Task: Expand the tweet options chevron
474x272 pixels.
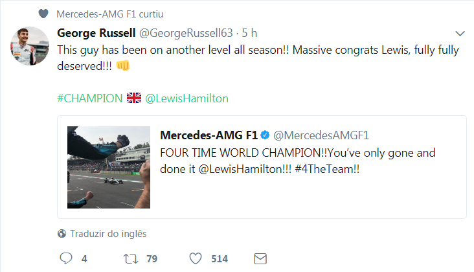Action: (460, 33)
